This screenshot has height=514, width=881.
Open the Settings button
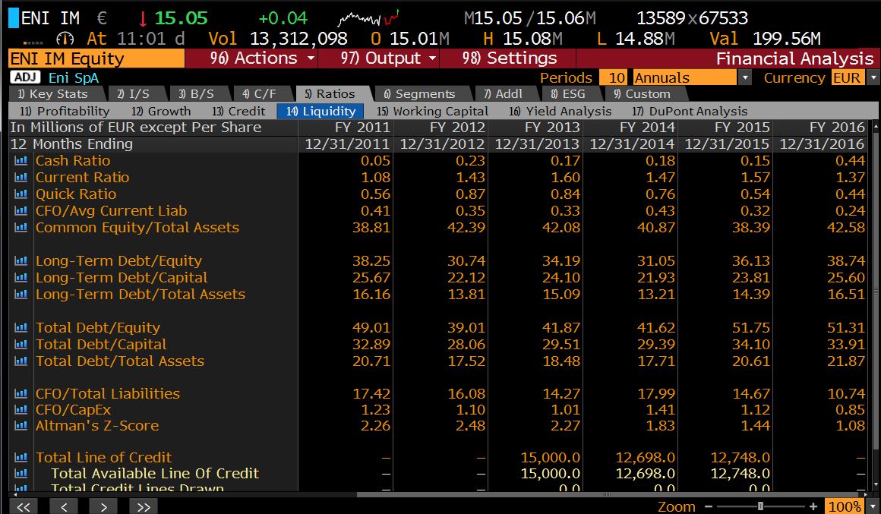pyautogui.click(x=513, y=58)
